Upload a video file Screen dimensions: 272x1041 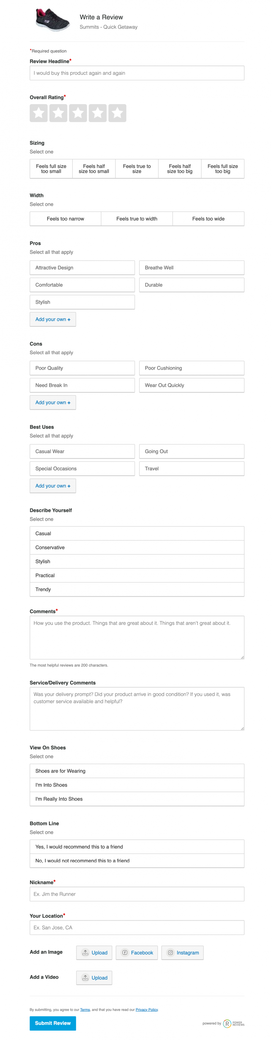coord(94,977)
